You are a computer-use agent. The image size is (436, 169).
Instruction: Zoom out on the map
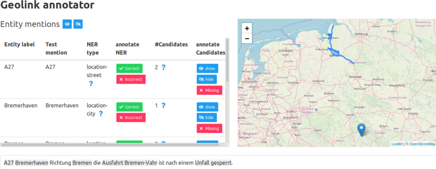247,38
